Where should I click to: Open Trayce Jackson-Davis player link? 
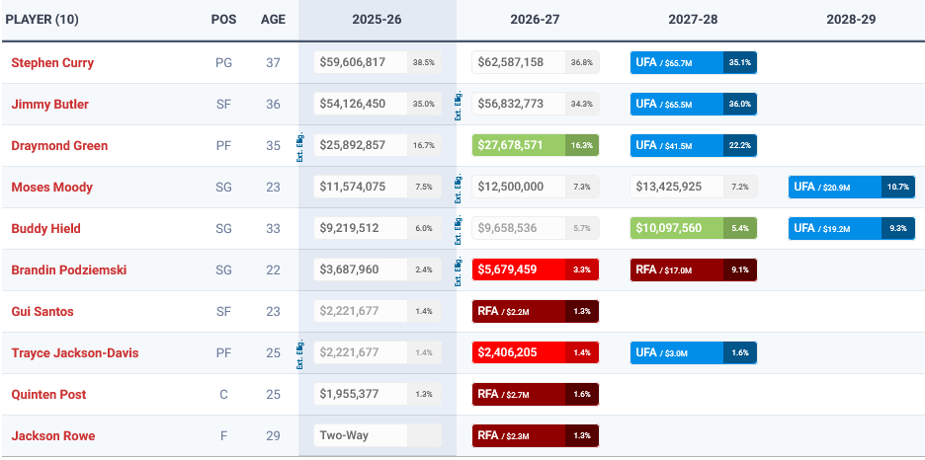point(73,353)
